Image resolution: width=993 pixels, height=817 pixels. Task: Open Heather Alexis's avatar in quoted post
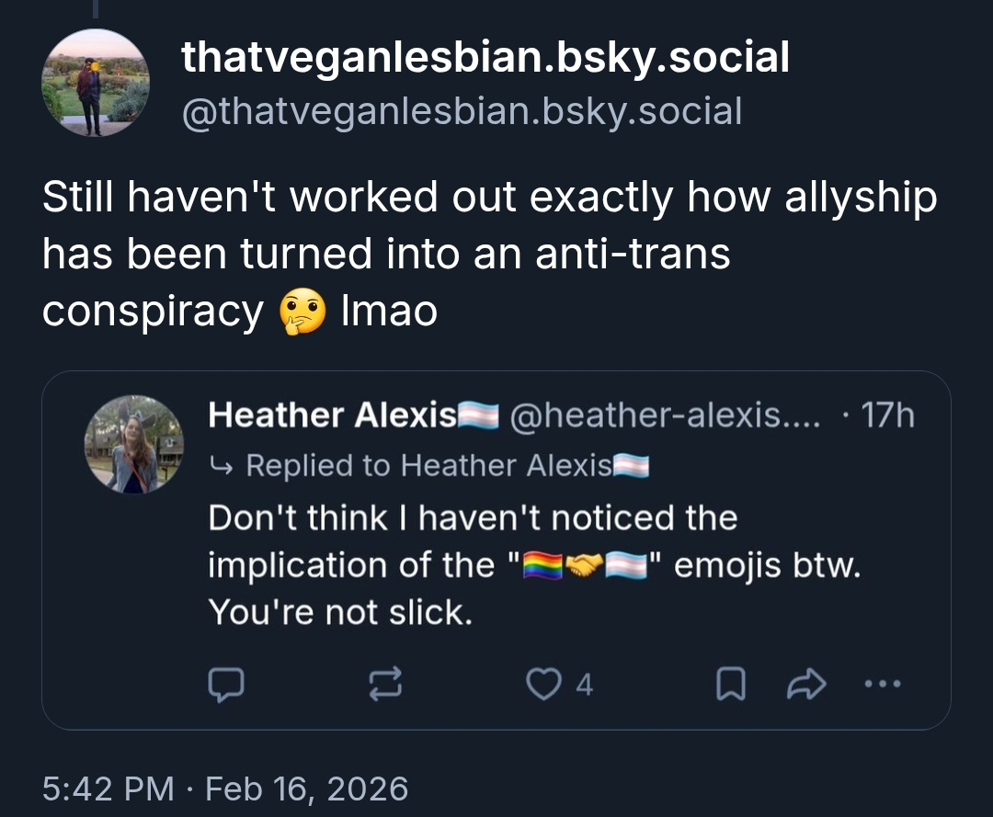click(134, 444)
